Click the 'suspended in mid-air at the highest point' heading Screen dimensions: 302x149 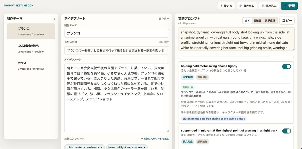click(x=229, y=131)
